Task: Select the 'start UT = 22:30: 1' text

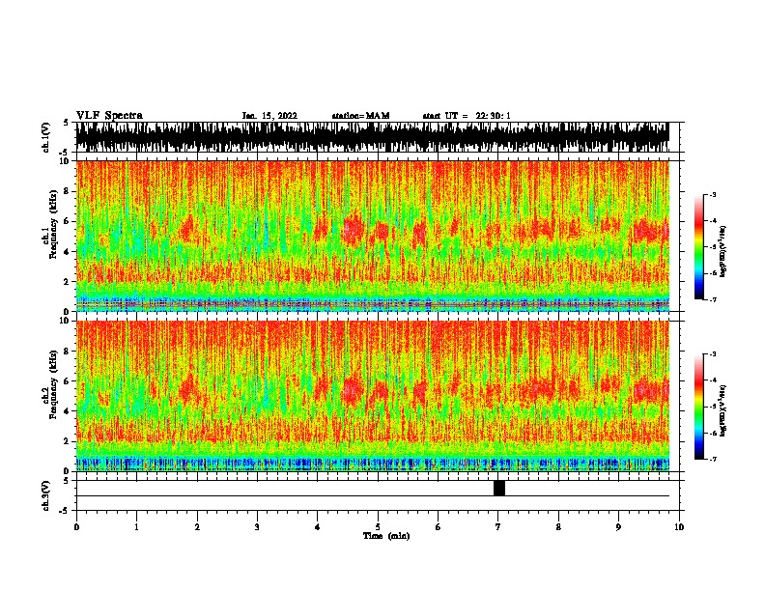Action: point(467,116)
